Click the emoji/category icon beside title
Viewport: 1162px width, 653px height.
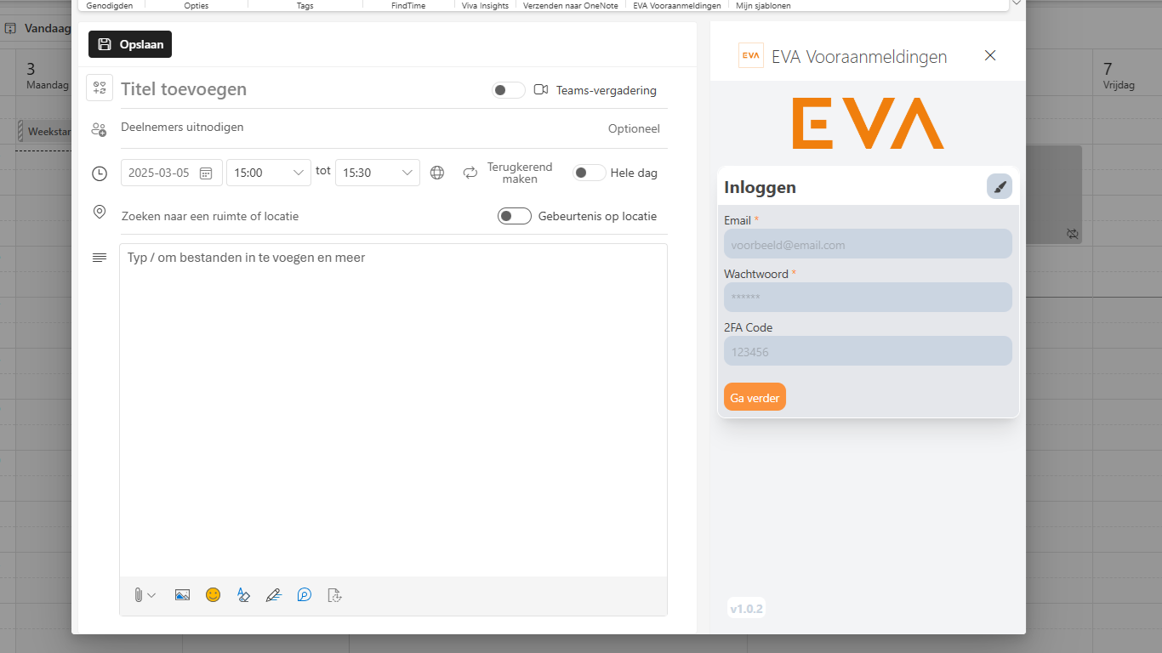tap(100, 88)
